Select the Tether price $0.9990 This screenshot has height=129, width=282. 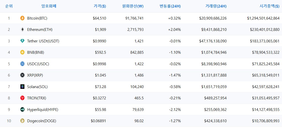pos(99,41)
